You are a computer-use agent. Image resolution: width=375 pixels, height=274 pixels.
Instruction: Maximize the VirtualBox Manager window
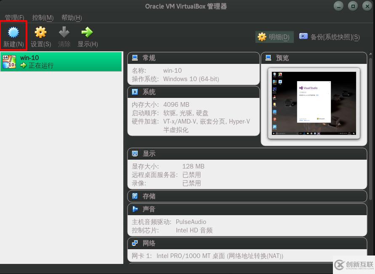click(x=353, y=6)
